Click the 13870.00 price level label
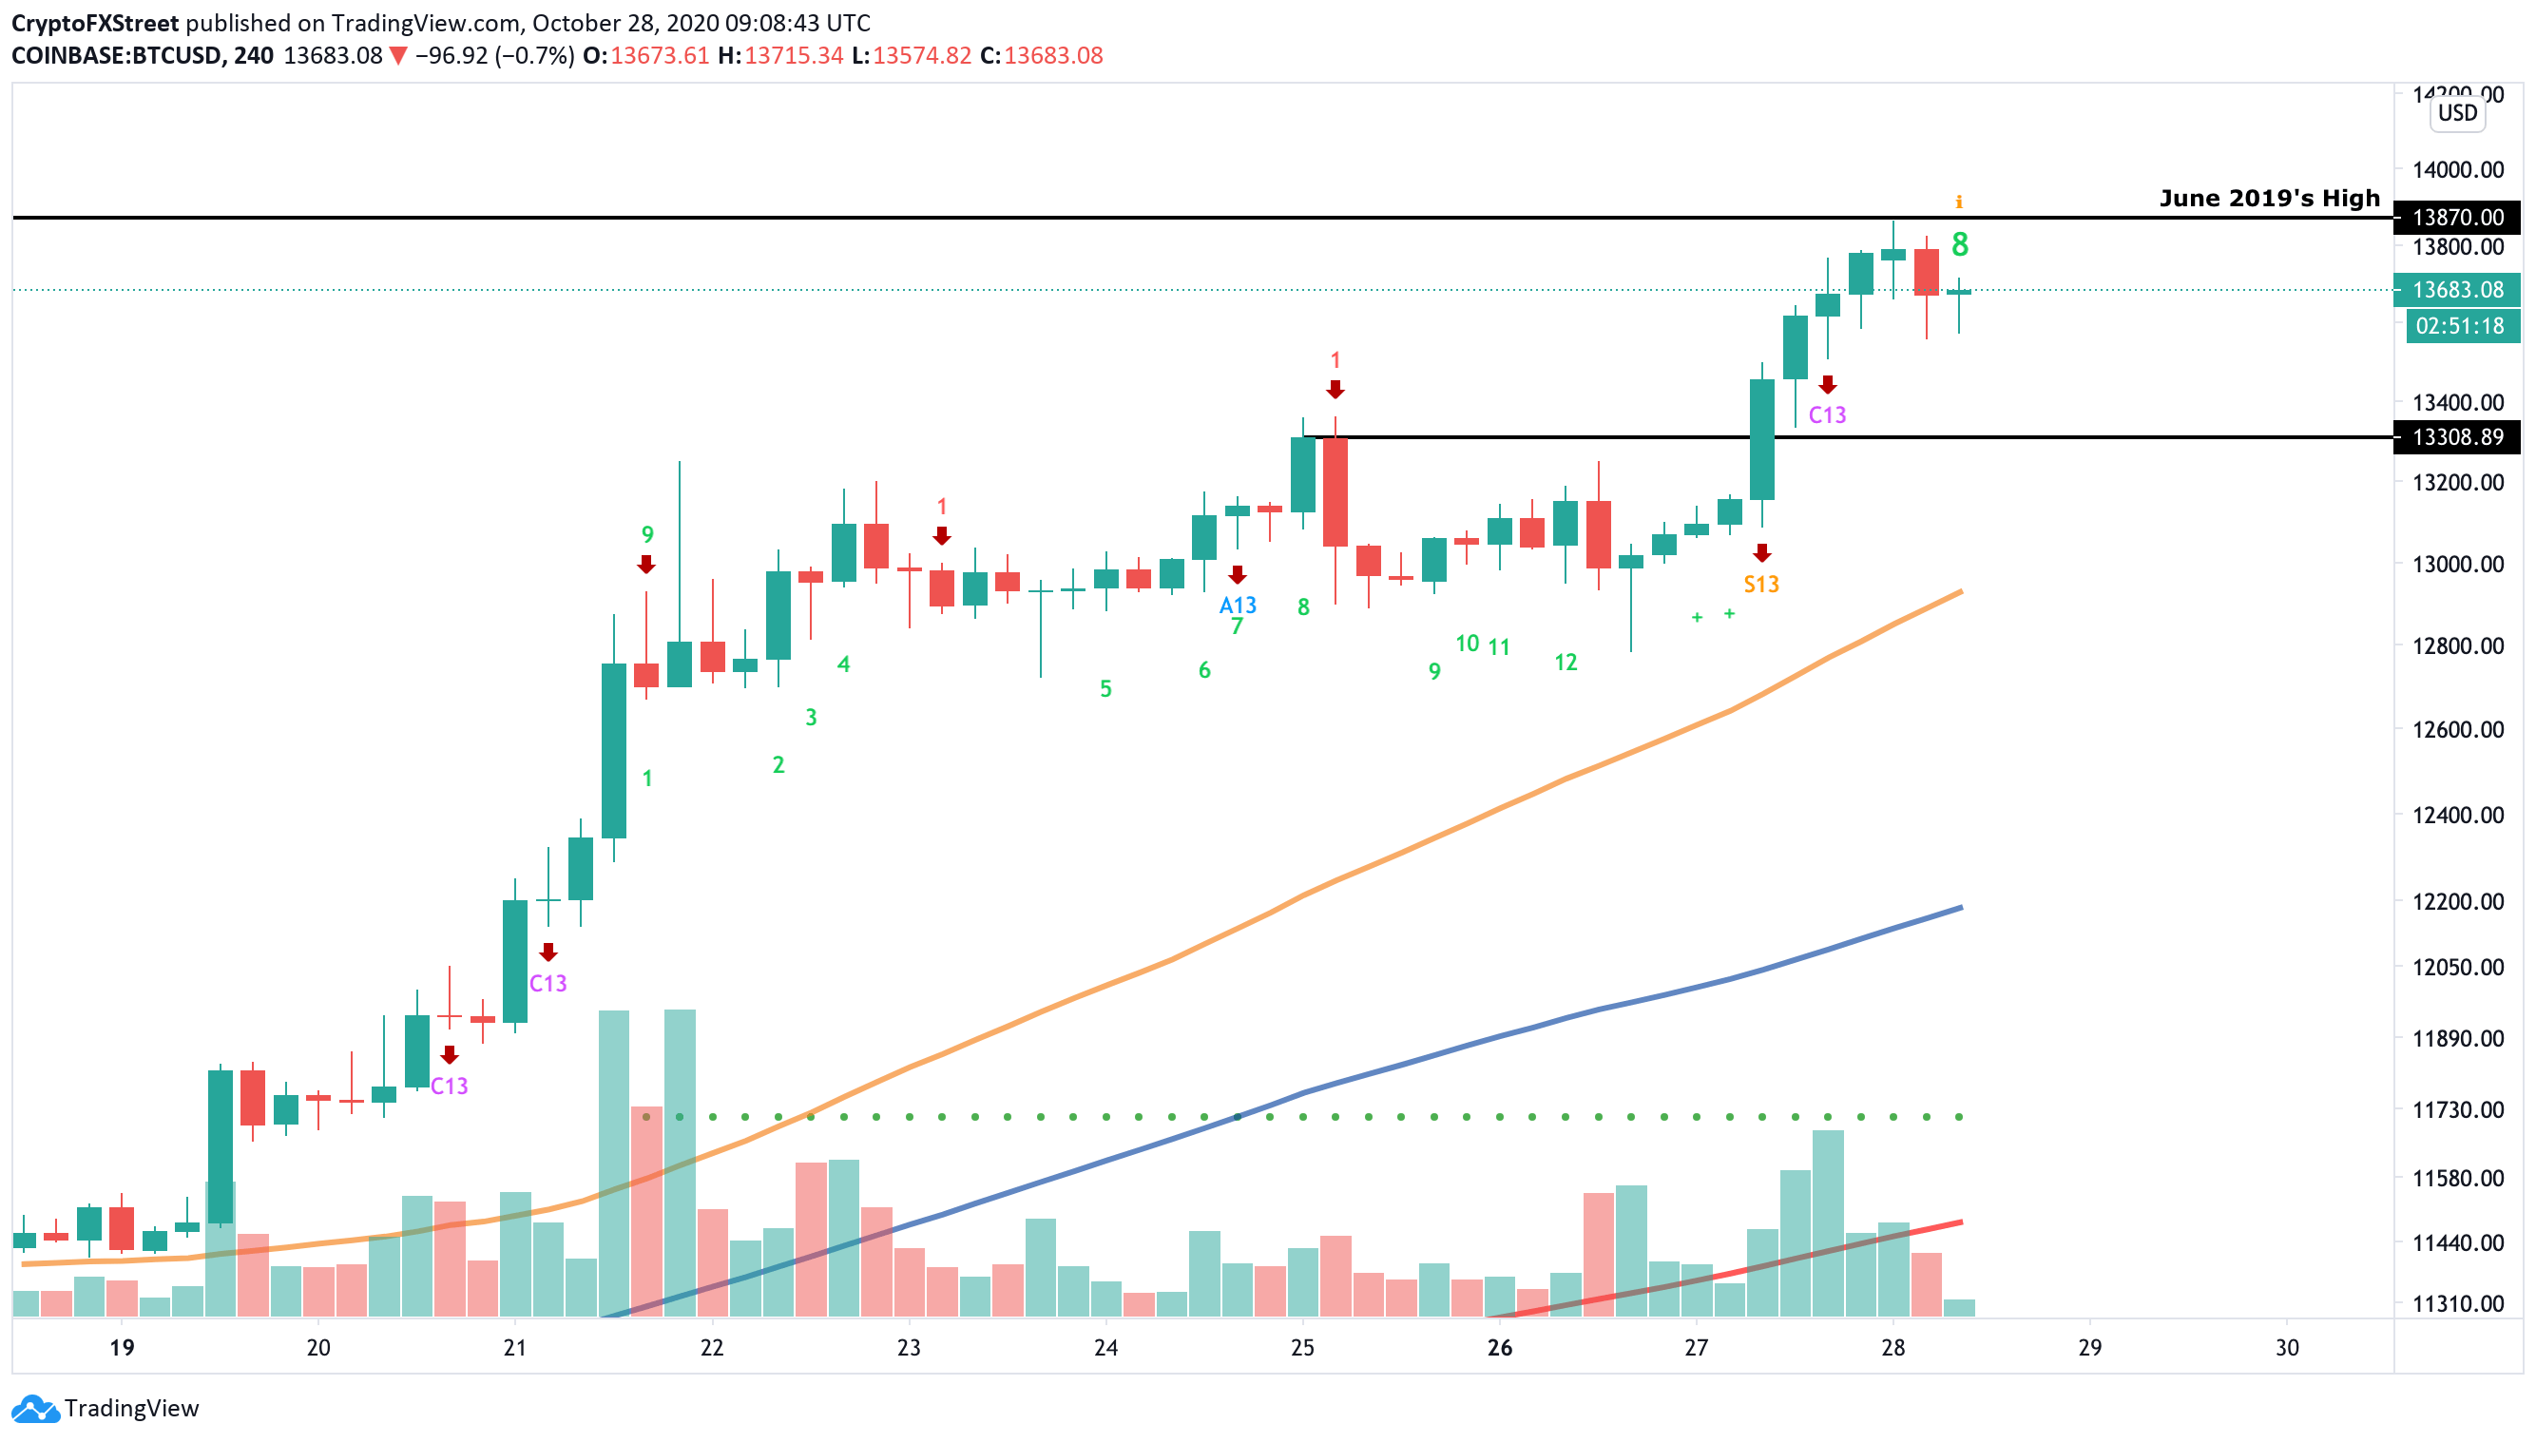2536x1443 pixels. [2457, 217]
